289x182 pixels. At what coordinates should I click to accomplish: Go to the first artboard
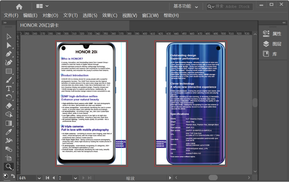click(47, 178)
